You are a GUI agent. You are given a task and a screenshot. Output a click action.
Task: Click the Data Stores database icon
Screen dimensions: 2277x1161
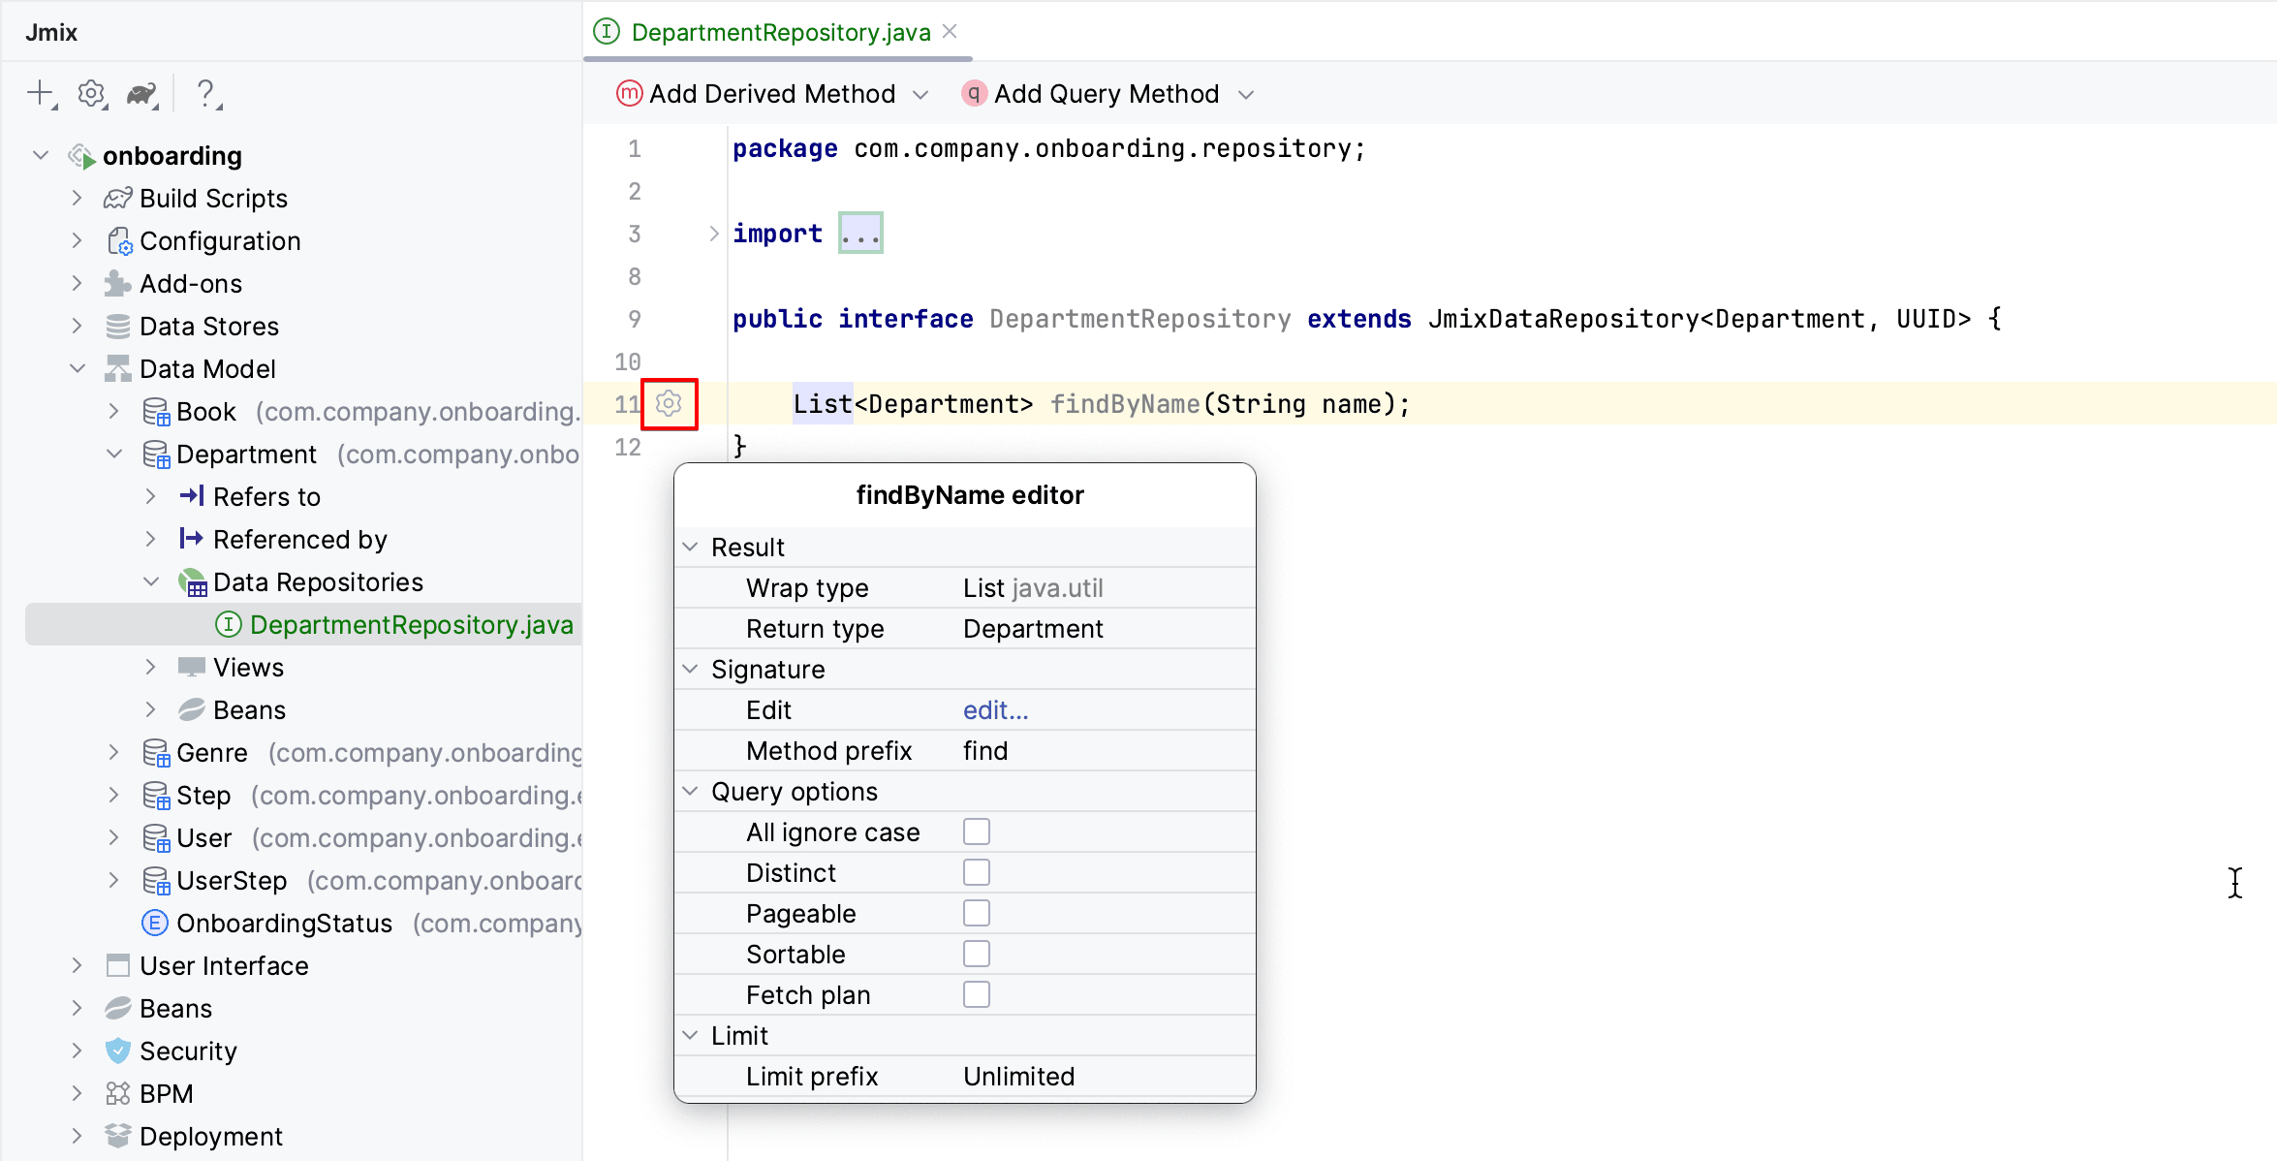pyautogui.click(x=118, y=326)
